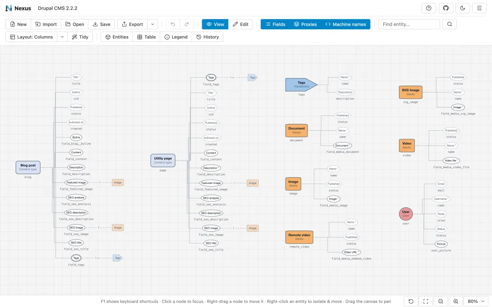Image resolution: width=492 pixels, height=307 pixels.
Task: Click the Video URL field node
Action: click(x=351, y=252)
